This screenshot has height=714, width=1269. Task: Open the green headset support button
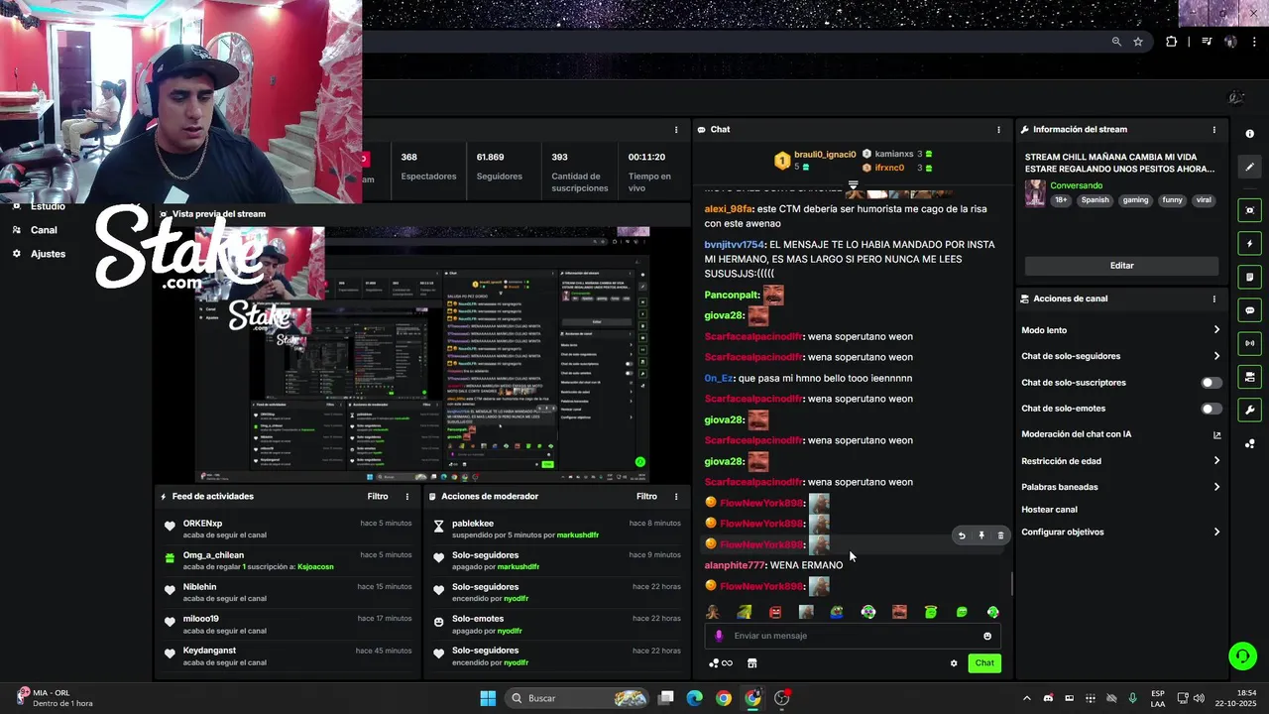1242,656
